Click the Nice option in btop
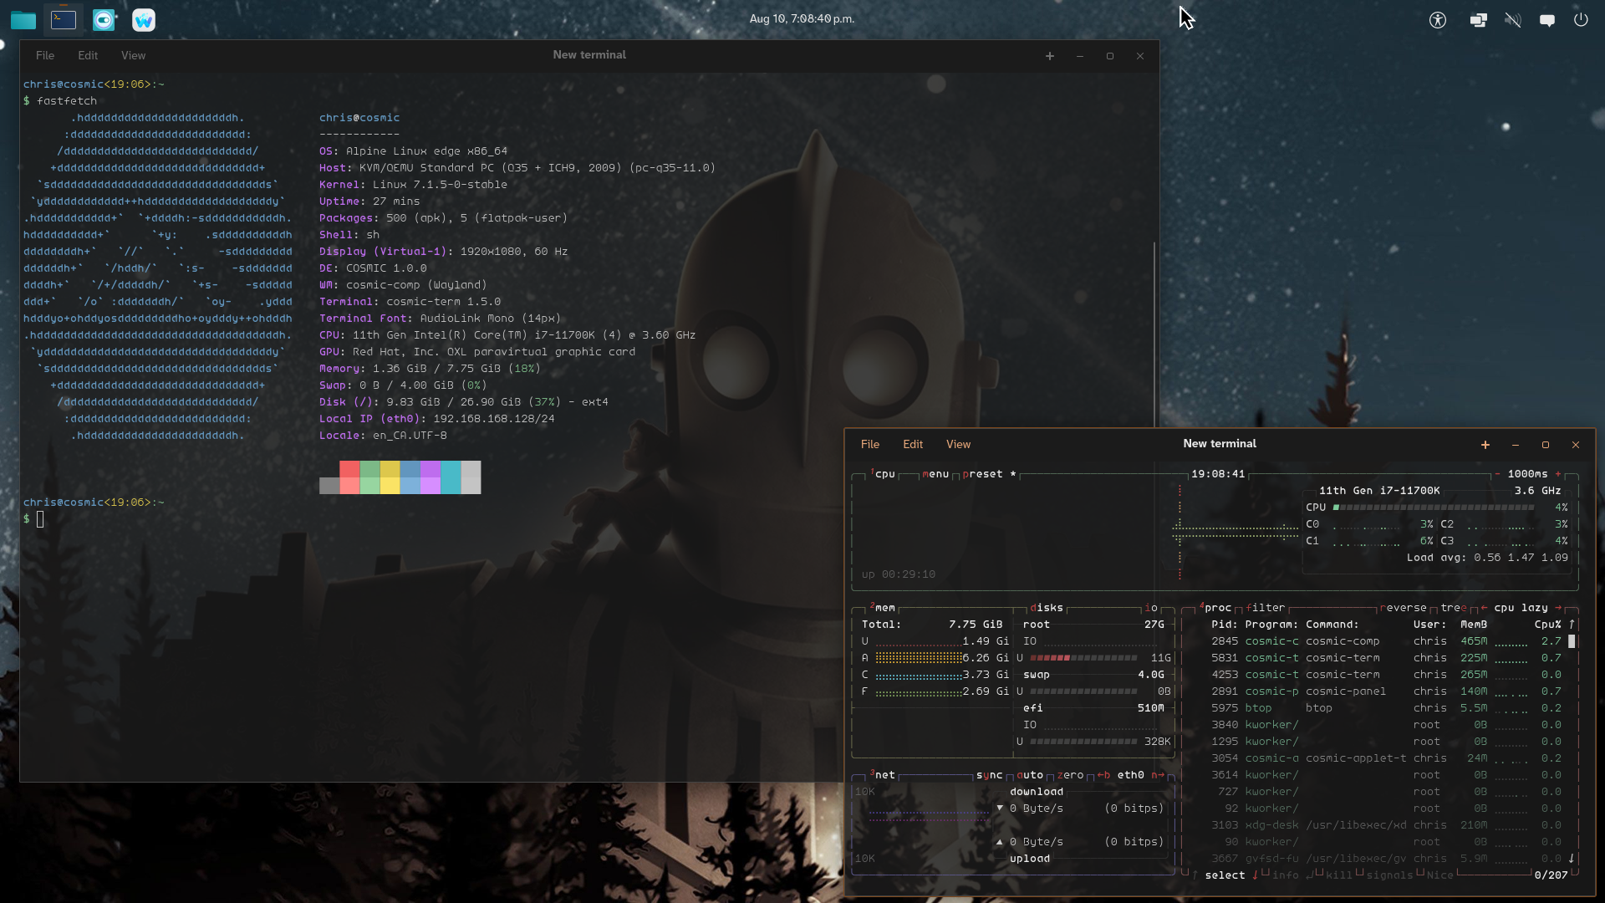This screenshot has width=1605, height=903. click(x=1440, y=875)
